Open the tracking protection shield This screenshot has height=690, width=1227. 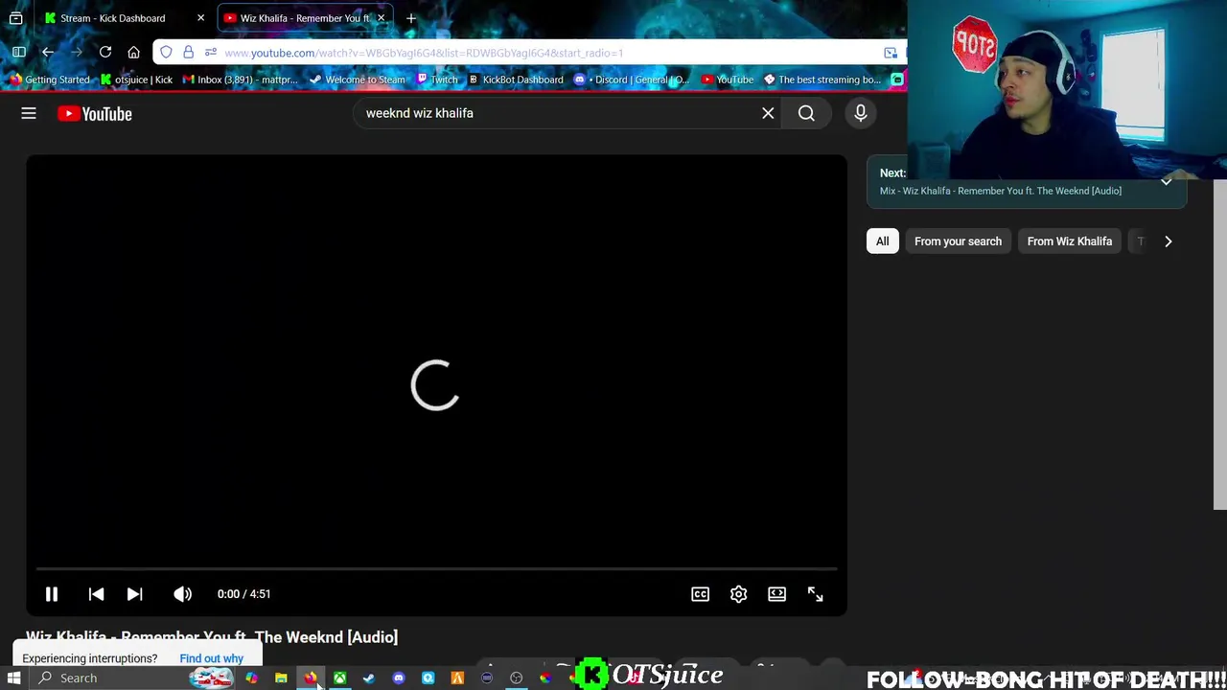click(166, 53)
